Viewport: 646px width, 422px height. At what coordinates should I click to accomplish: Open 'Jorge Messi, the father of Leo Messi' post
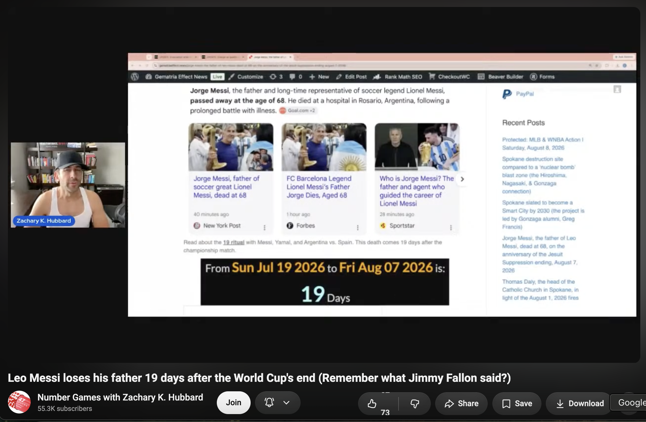click(x=540, y=254)
